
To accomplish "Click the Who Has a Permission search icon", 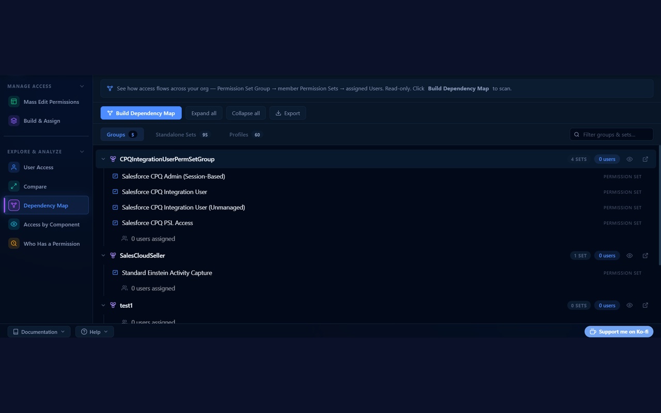I will (x=14, y=244).
